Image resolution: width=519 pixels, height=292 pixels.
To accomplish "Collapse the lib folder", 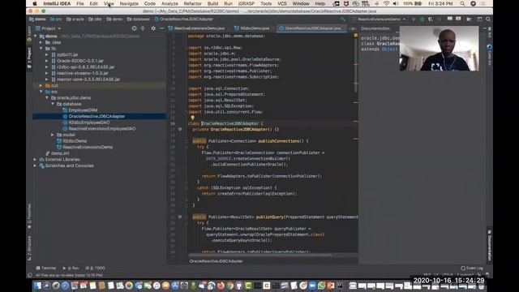I will tap(41, 49).
